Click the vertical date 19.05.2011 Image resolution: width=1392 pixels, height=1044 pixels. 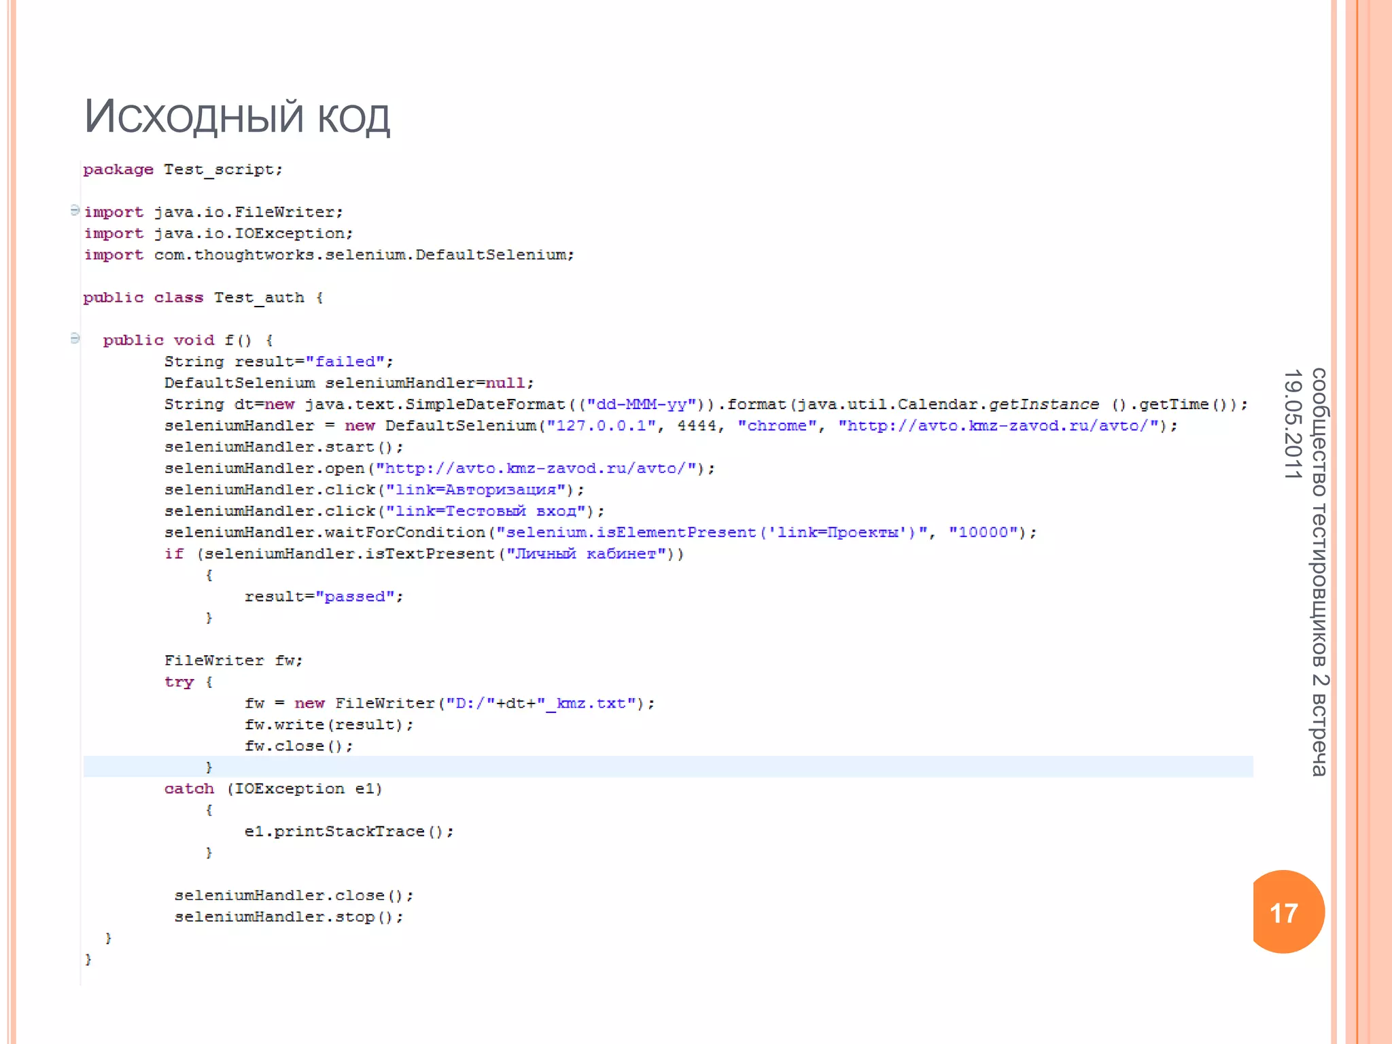[x=1292, y=425]
